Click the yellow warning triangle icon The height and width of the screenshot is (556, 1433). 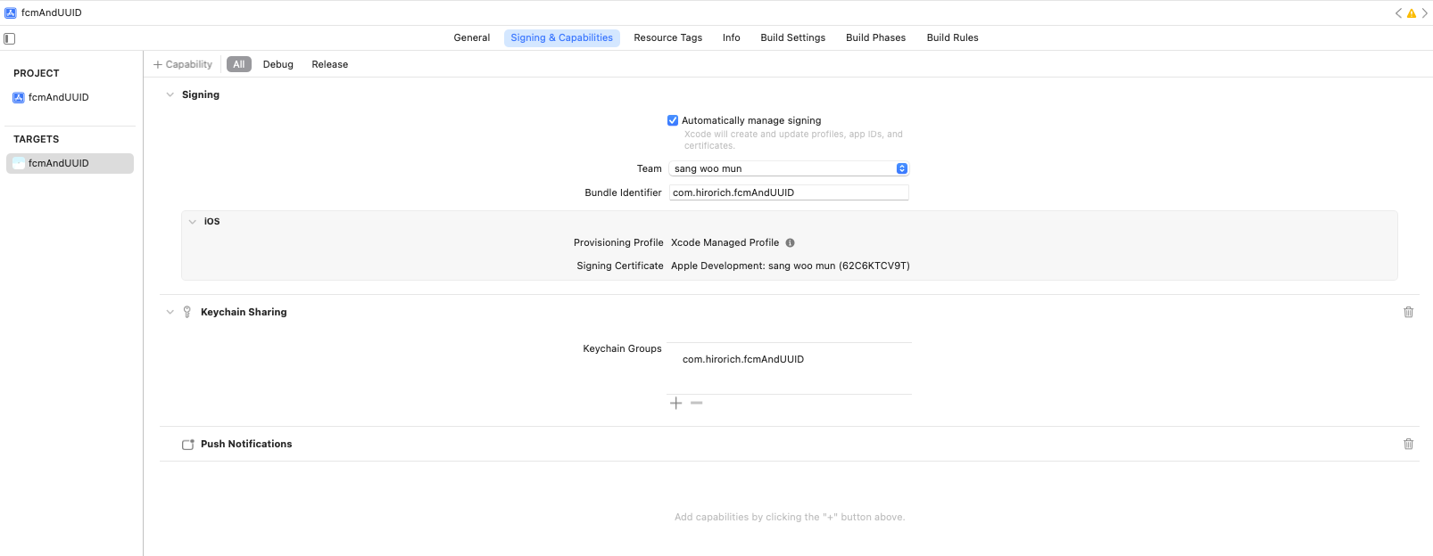(x=1412, y=13)
